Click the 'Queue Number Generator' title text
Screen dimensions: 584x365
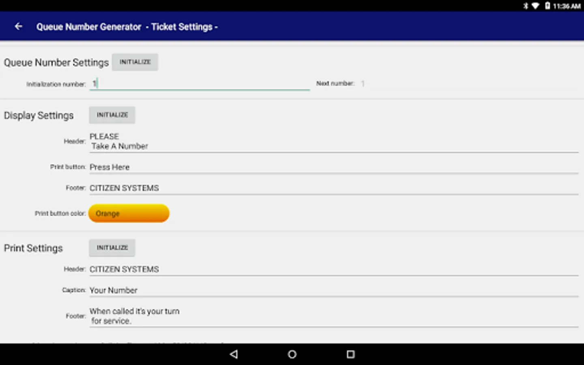pos(89,27)
